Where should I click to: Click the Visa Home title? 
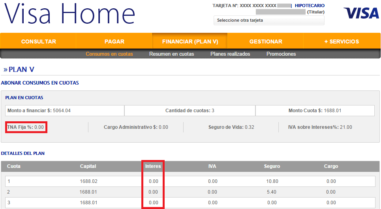point(69,13)
